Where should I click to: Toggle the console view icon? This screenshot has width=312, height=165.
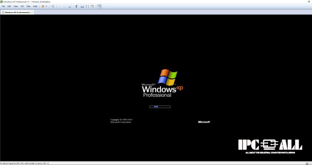point(100,6)
